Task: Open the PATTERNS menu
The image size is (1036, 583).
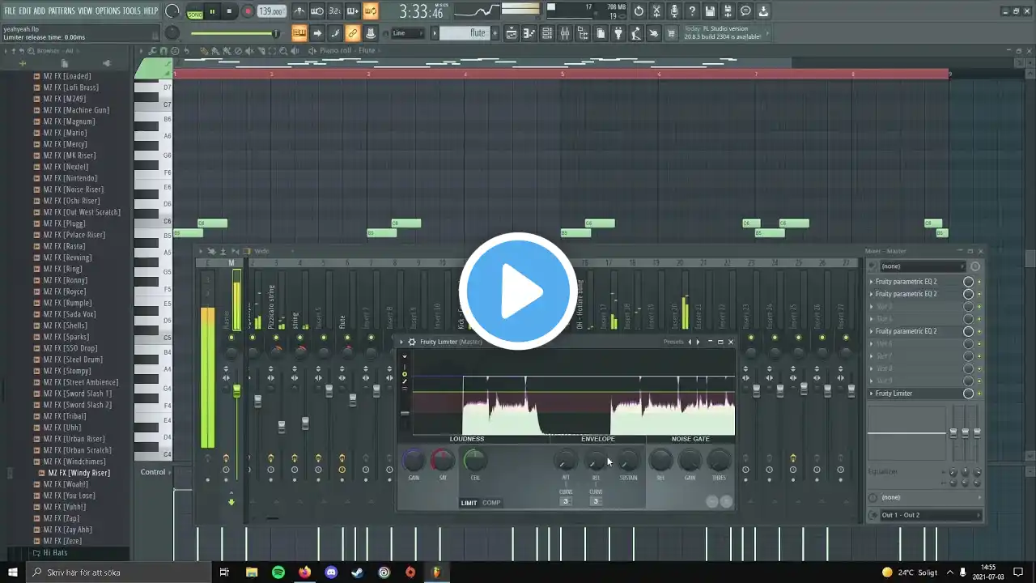Action: click(62, 11)
